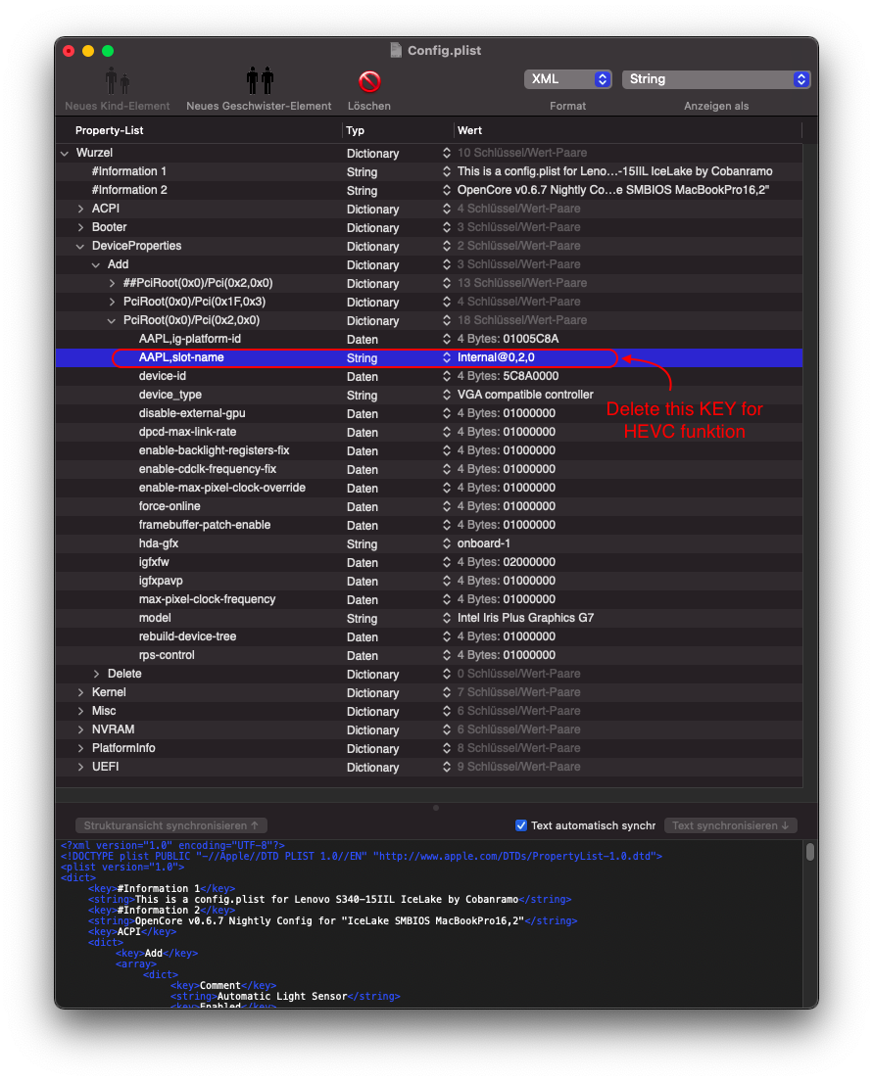Viewport: 873px width, 1081px height.
Task: Expand the ACPI dictionary
Action: coord(80,209)
